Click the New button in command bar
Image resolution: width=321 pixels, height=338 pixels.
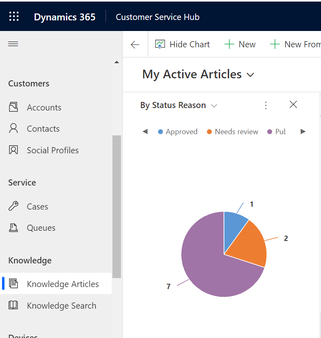(240, 44)
